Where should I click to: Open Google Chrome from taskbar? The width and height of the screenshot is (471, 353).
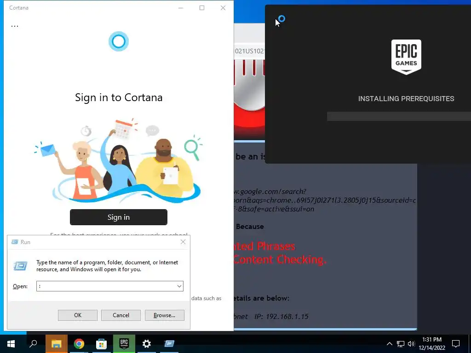[x=79, y=344]
